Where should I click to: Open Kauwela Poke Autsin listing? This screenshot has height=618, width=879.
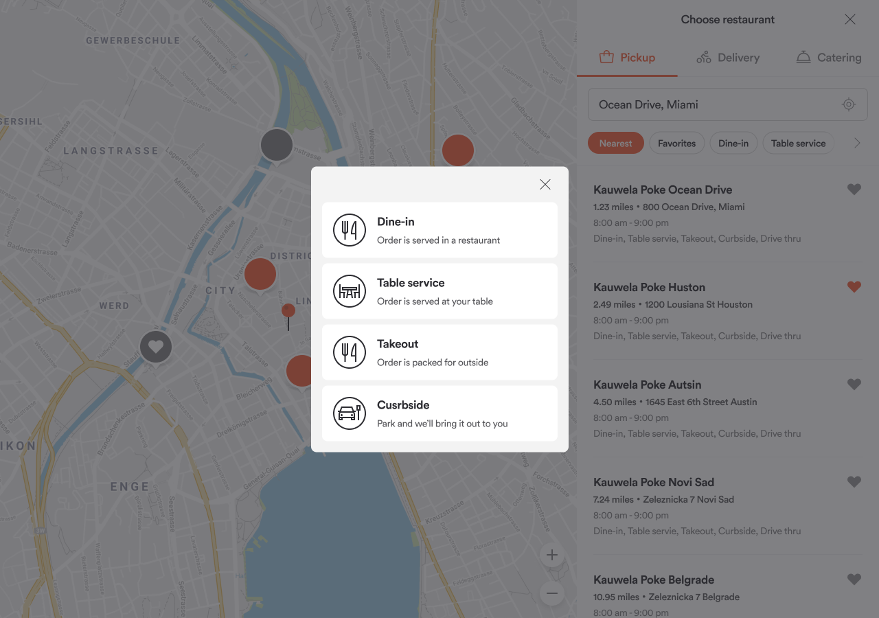(728, 409)
